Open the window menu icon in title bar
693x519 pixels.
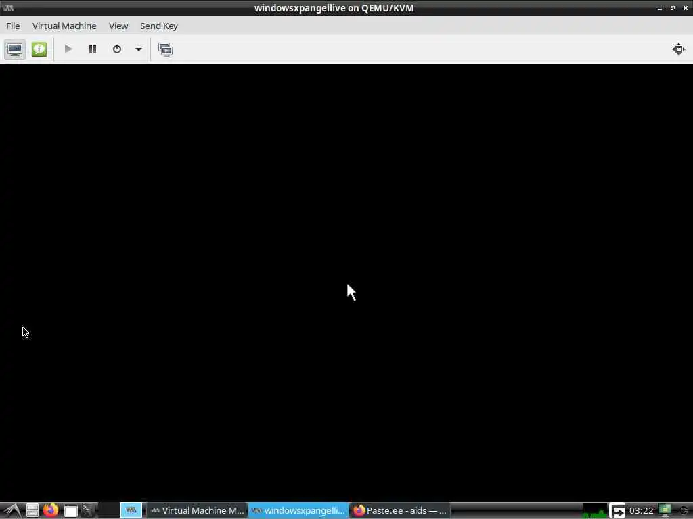[8, 8]
